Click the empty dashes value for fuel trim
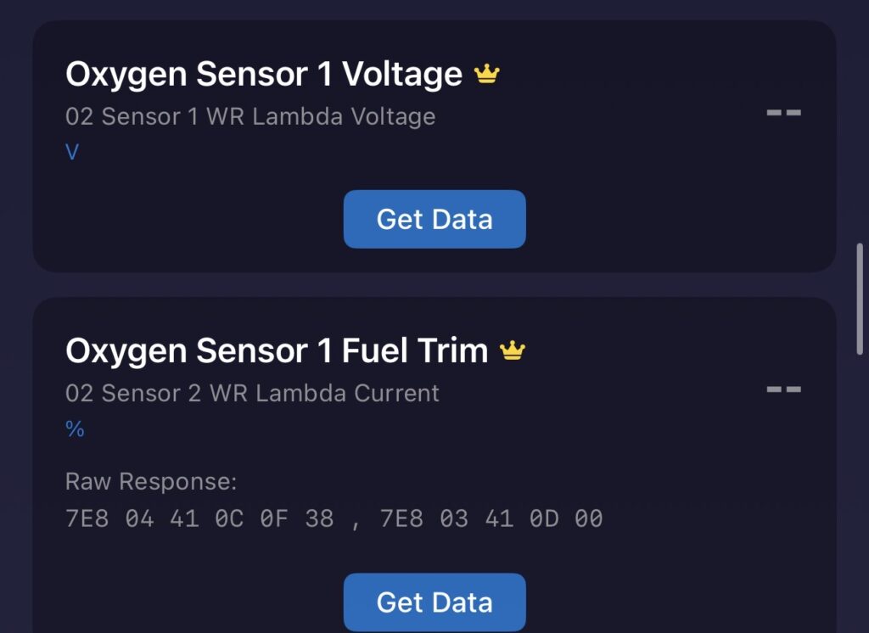The image size is (869, 633). coord(783,389)
